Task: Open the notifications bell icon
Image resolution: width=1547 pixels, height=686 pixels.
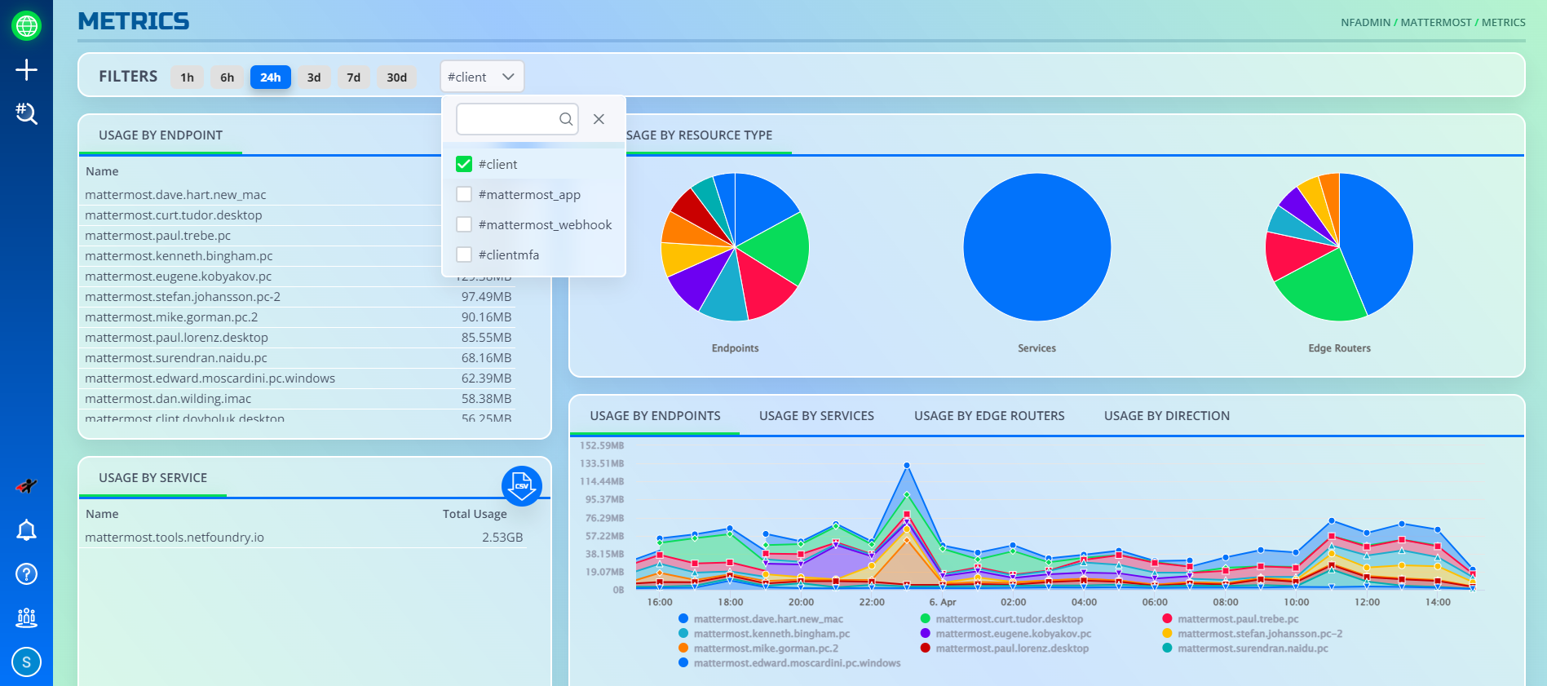Action: pos(26,530)
